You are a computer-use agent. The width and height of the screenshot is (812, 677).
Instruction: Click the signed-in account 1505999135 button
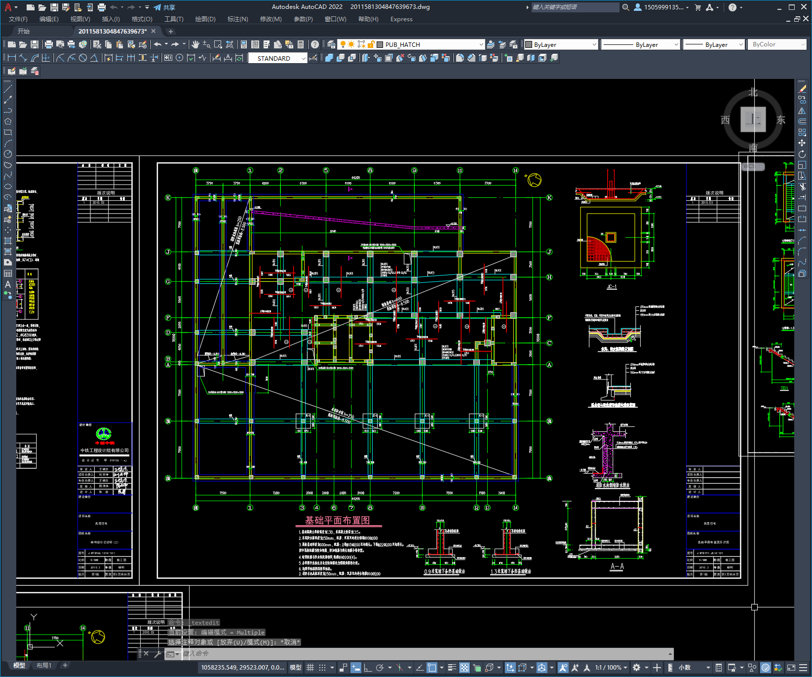[x=661, y=7]
